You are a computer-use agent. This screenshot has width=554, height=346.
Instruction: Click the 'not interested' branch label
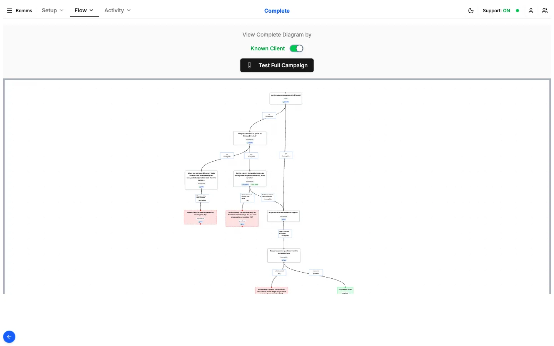pyautogui.click(x=279, y=273)
